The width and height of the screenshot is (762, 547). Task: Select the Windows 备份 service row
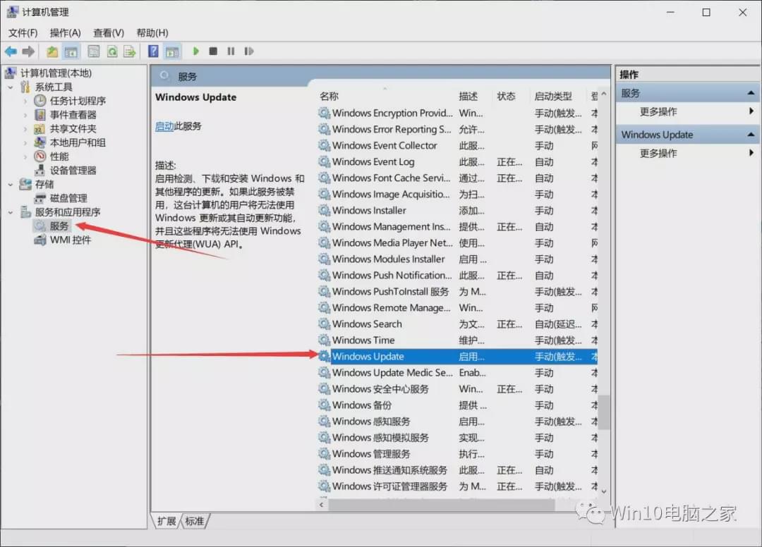458,405
